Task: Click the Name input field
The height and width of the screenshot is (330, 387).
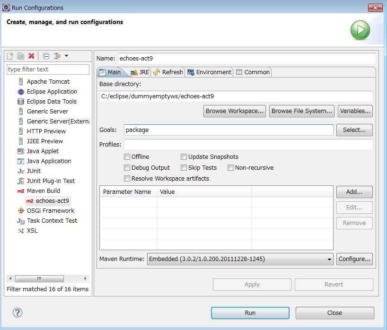Action: [x=247, y=59]
